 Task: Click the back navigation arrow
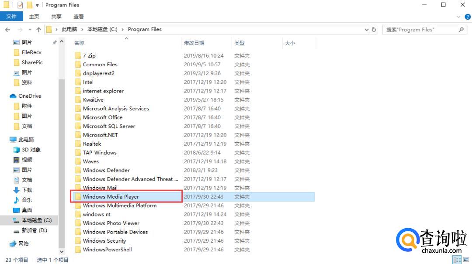pyautogui.click(x=8, y=30)
